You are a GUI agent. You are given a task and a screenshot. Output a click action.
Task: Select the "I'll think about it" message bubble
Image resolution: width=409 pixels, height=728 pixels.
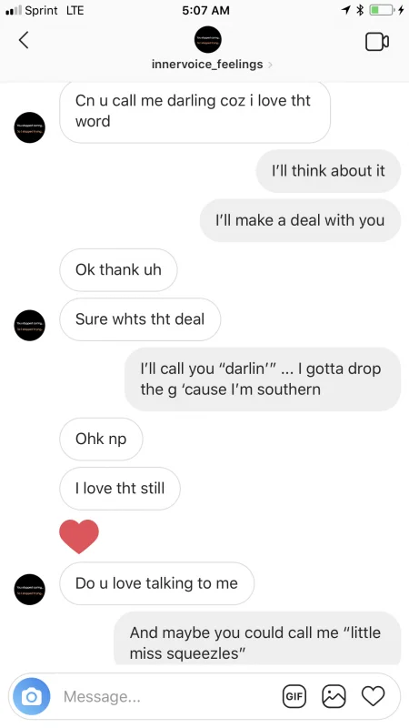pos(328,171)
